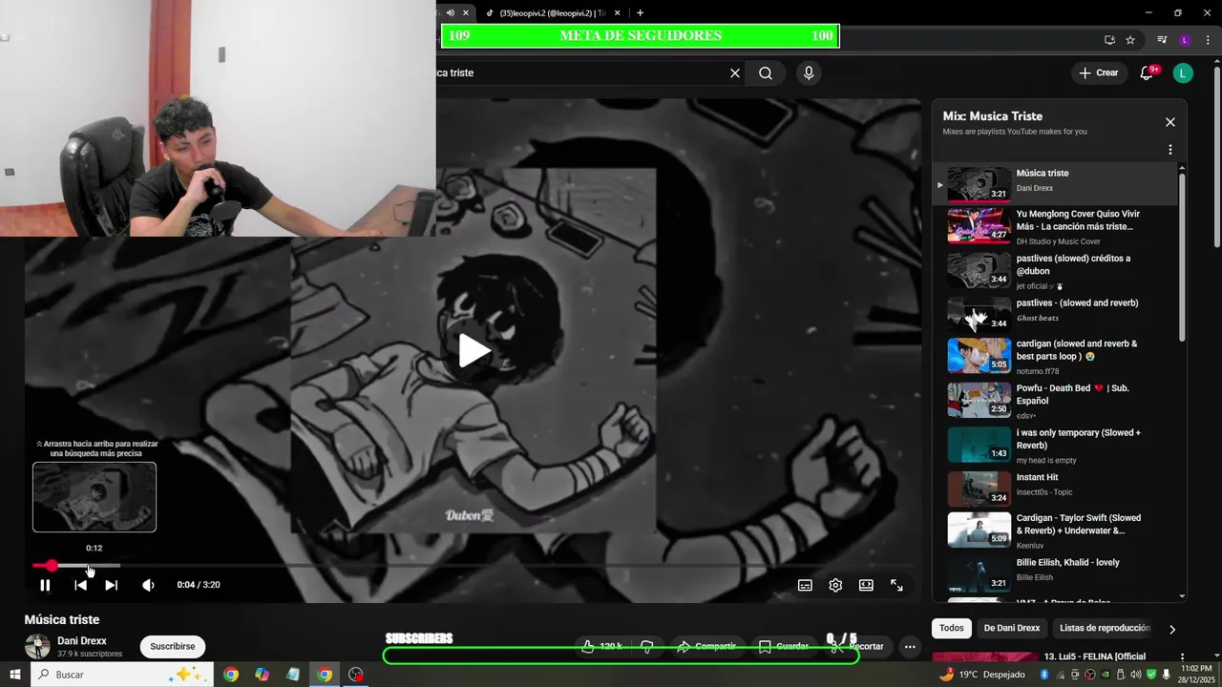Mute the YouTube tab via tab speaker icon
1222x687 pixels.
451,12
